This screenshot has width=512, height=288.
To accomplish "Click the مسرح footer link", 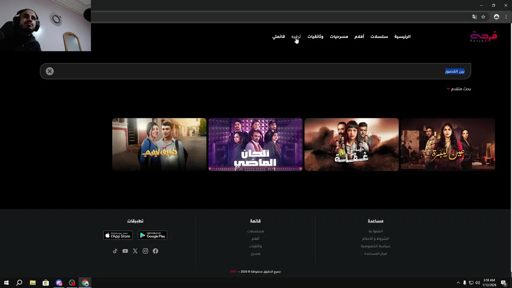I will click(x=255, y=254).
